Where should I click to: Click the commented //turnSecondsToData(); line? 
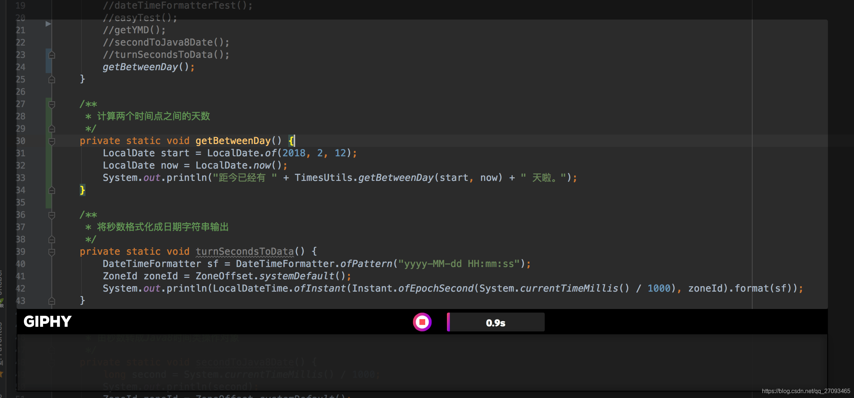pos(166,55)
